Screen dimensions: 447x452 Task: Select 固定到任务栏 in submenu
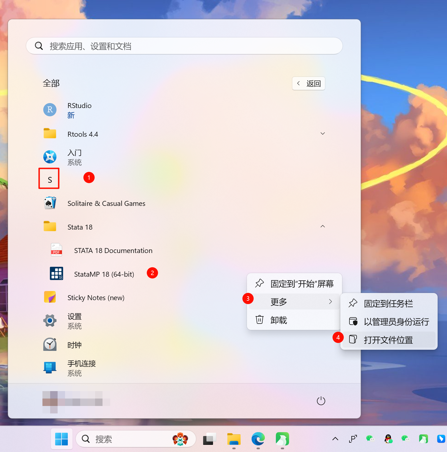[x=389, y=303]
